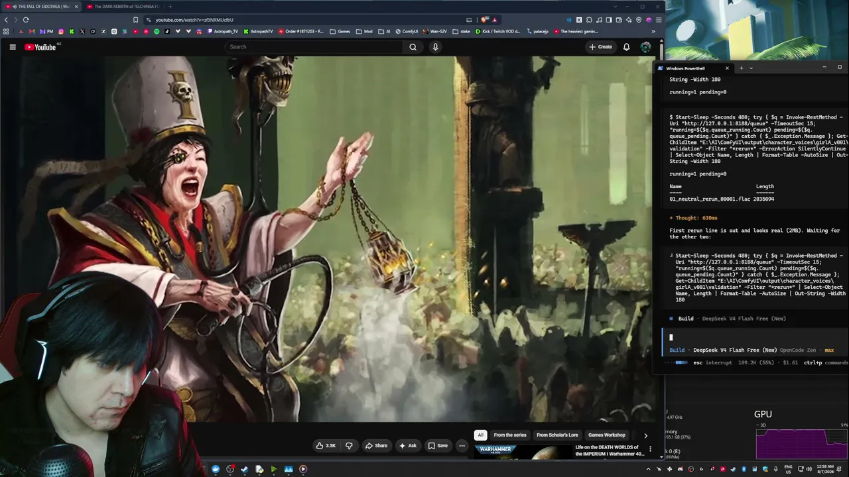The height and width of the screenshot is (477, 849).
Task: Share the video
Action: click(x=376, y=446)
